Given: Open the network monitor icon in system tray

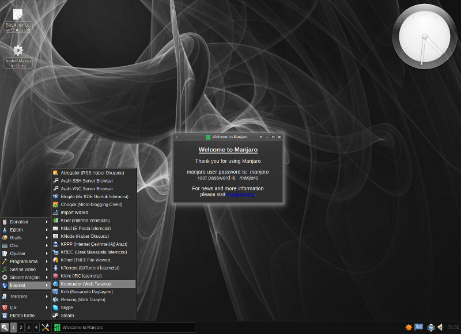Looking at the screenshot, I should (430, 327).
